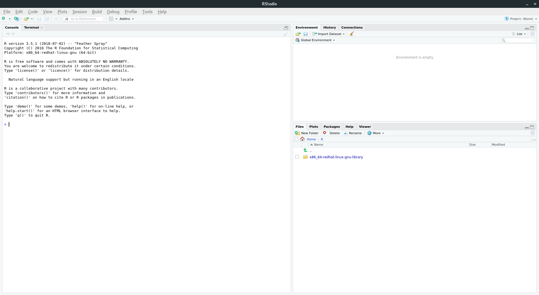Click the Rename button in Files

pos(353,133)
